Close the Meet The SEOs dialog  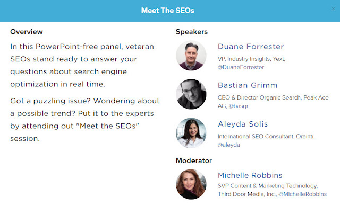(333, 8)
